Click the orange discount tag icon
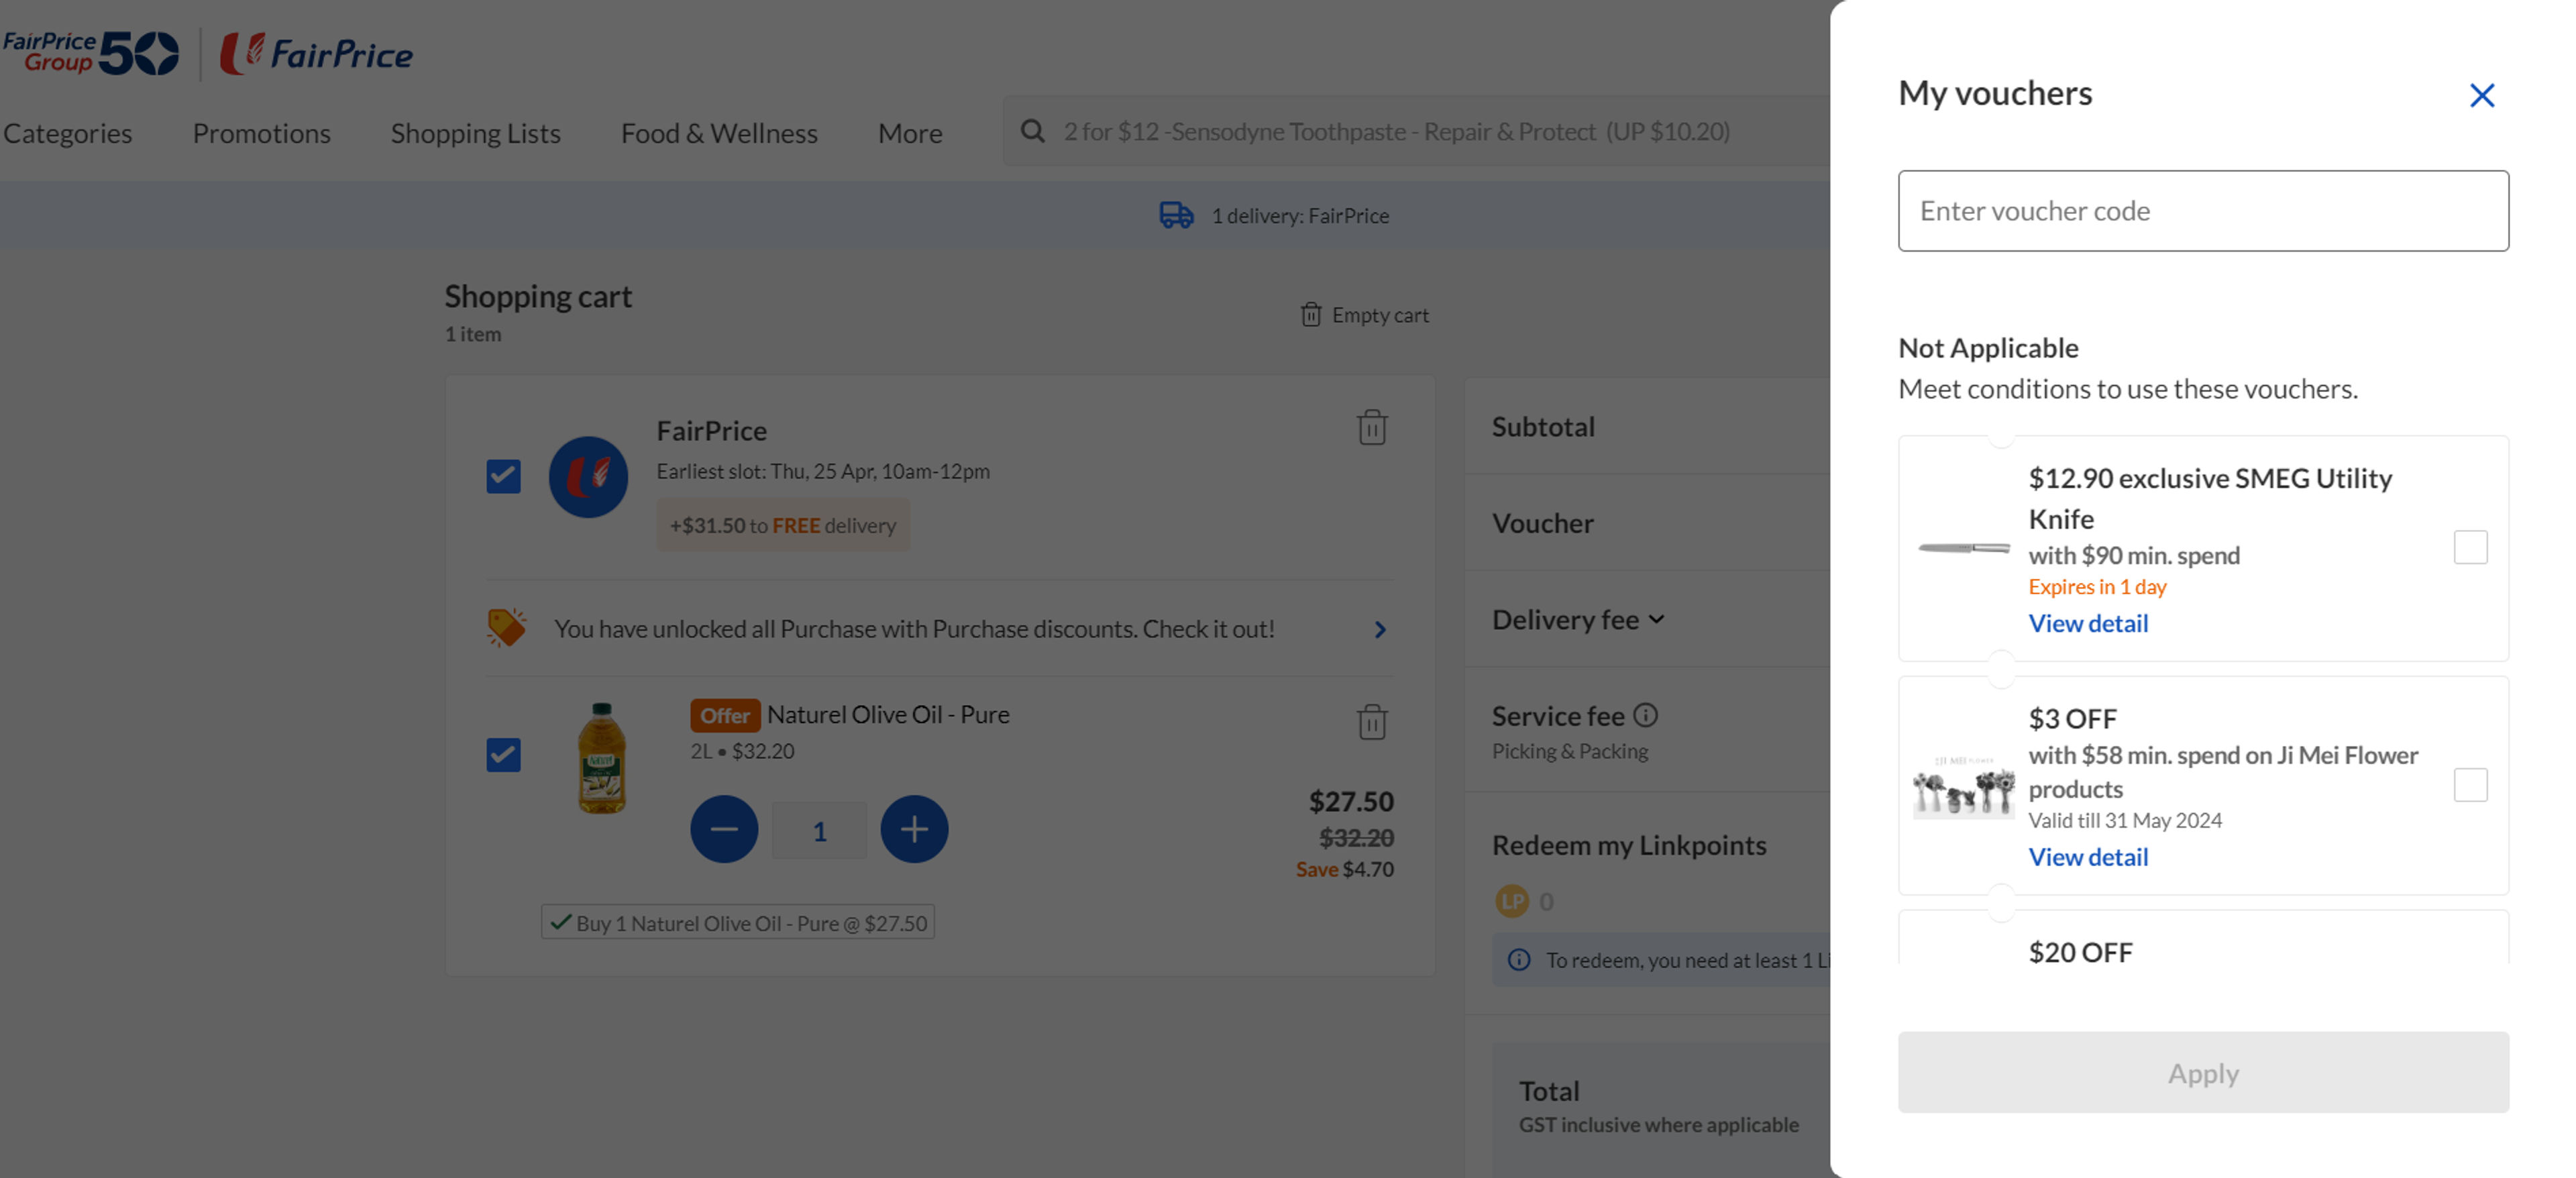Viewport: 2576px width, 1178px height. point(506,628)
